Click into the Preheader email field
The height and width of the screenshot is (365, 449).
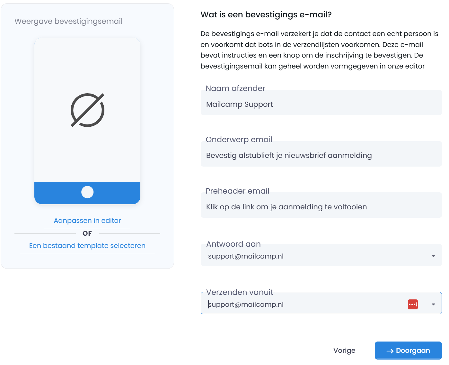point(321,207)
